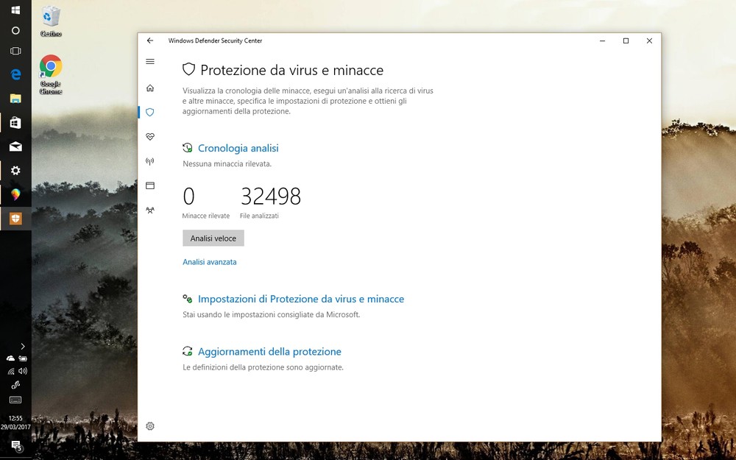Select Google Chrome desktop shortcut
The image size is (736, 460).
click(x=51, y=74)
